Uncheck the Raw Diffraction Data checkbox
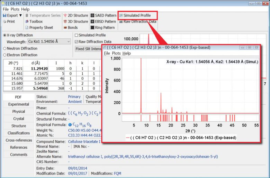Screen dimensions: 270x178 tap(76, 42)
